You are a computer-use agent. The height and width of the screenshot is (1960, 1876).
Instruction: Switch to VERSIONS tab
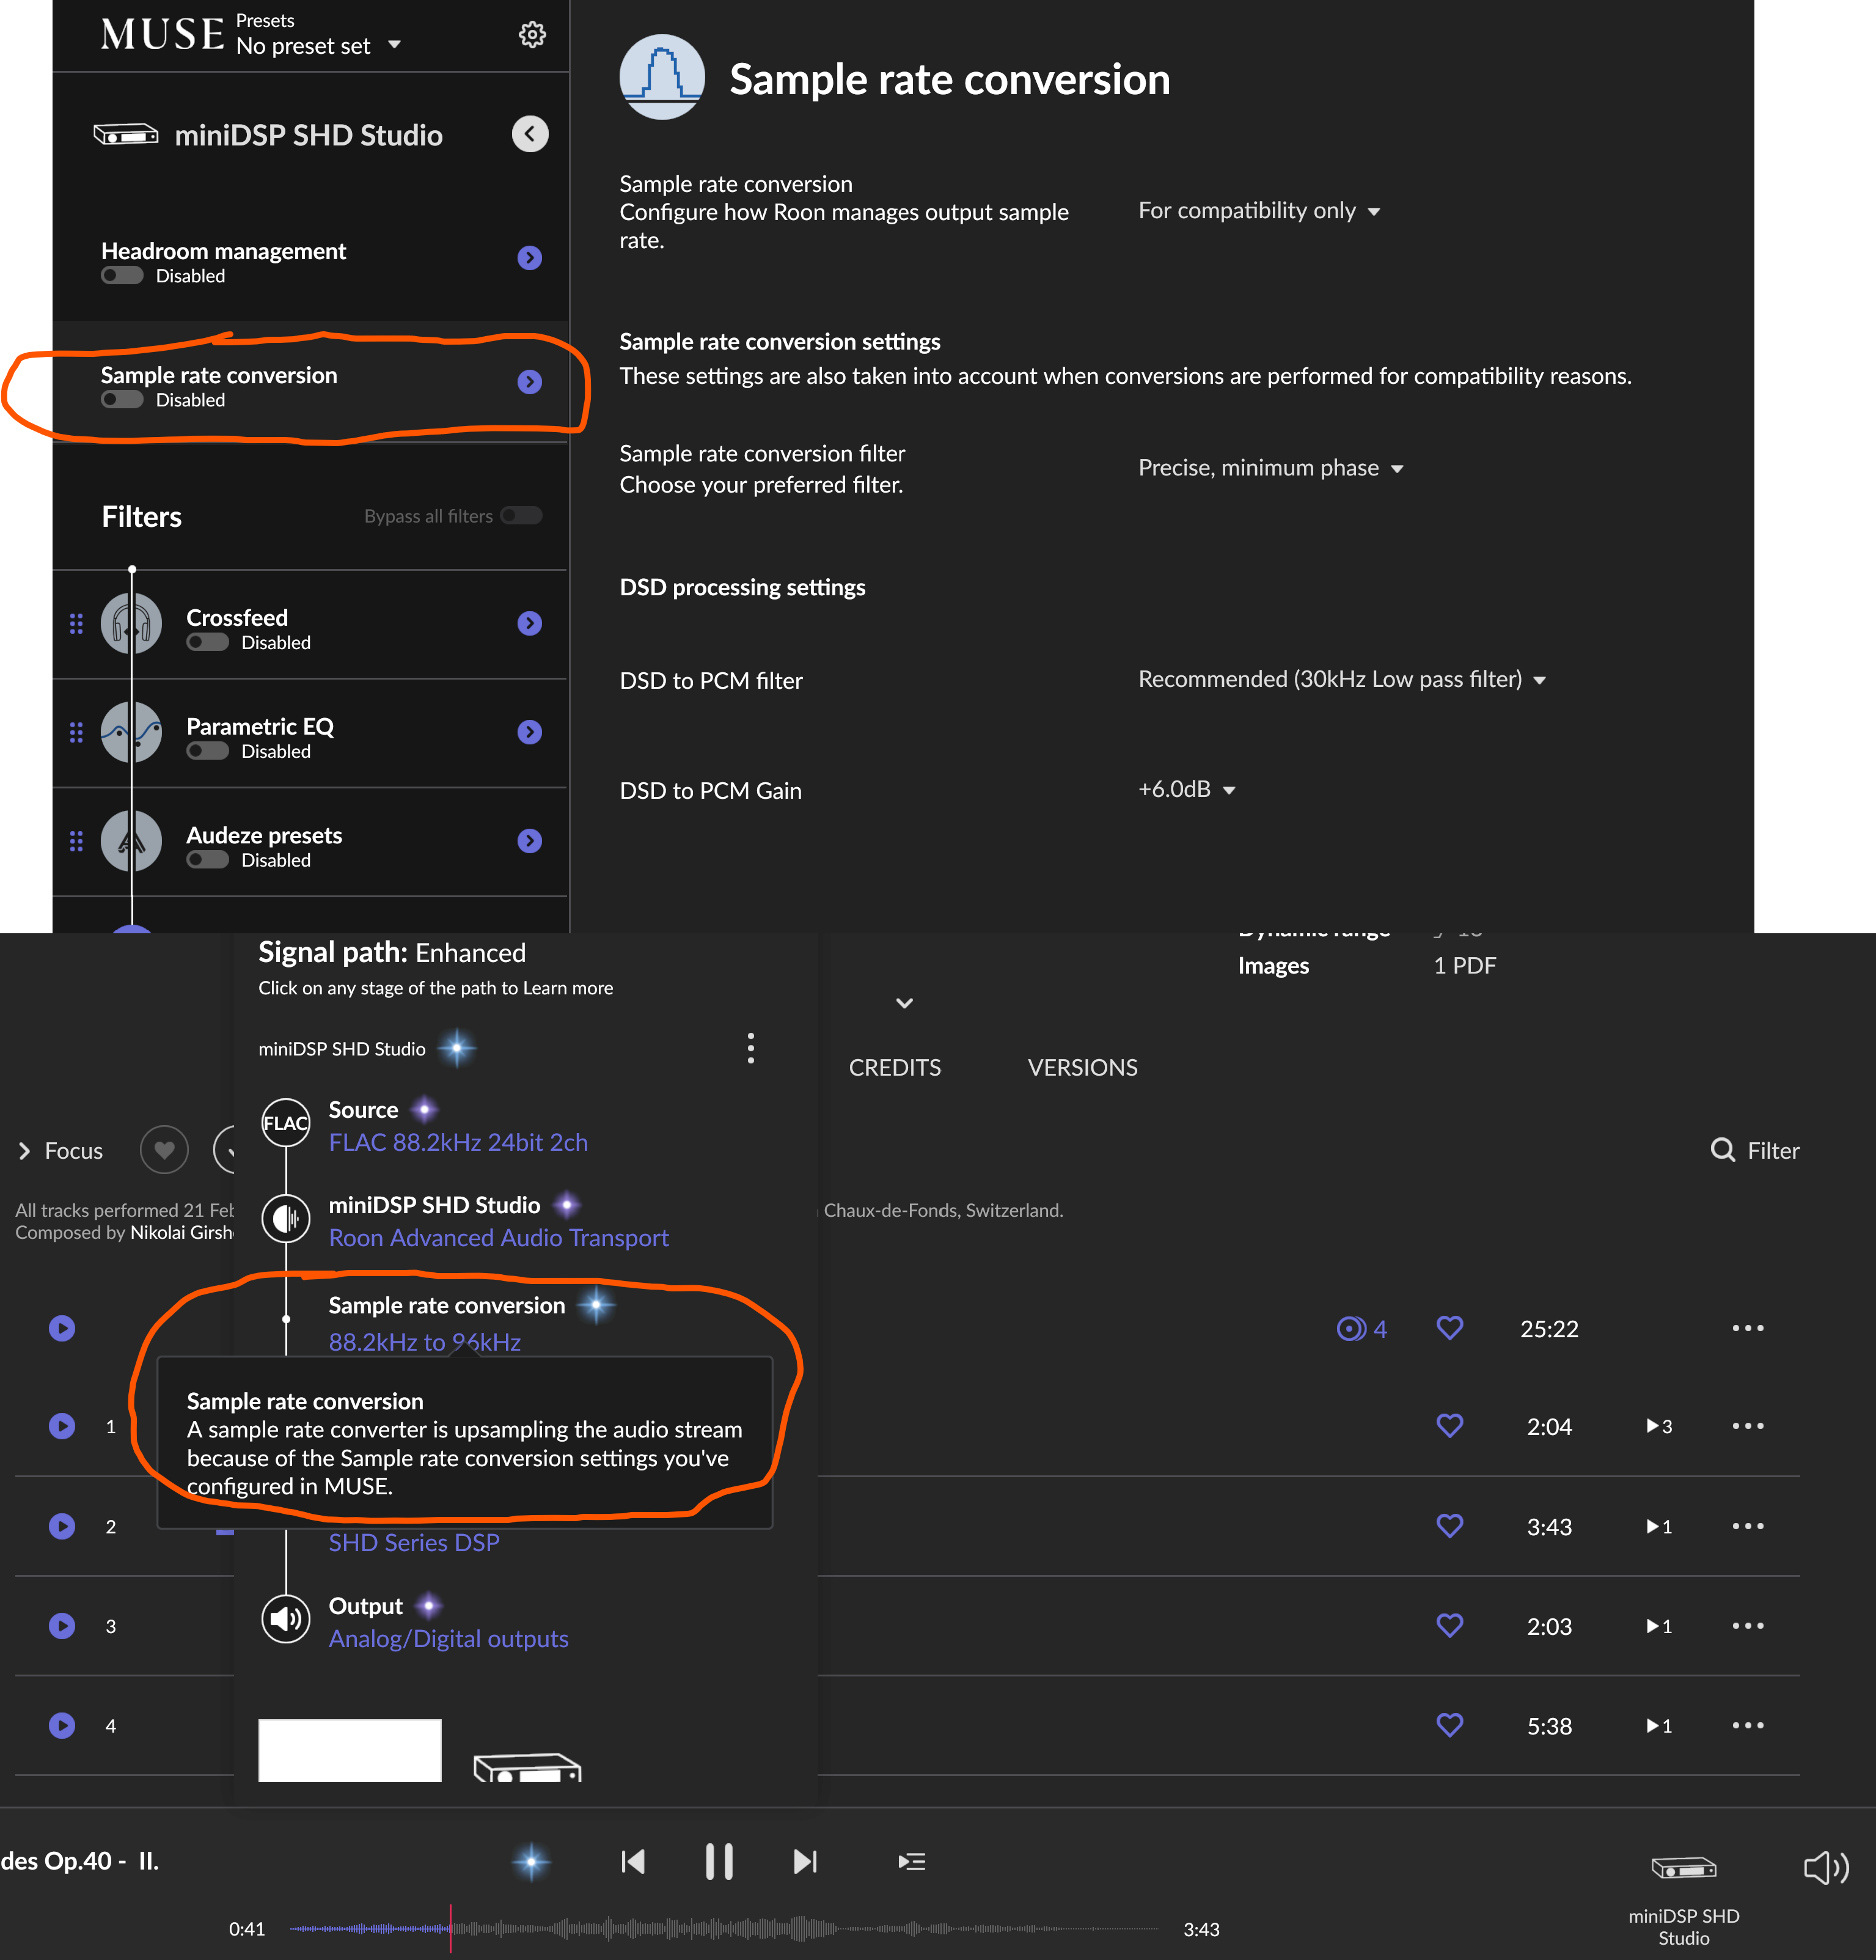1082,1068
